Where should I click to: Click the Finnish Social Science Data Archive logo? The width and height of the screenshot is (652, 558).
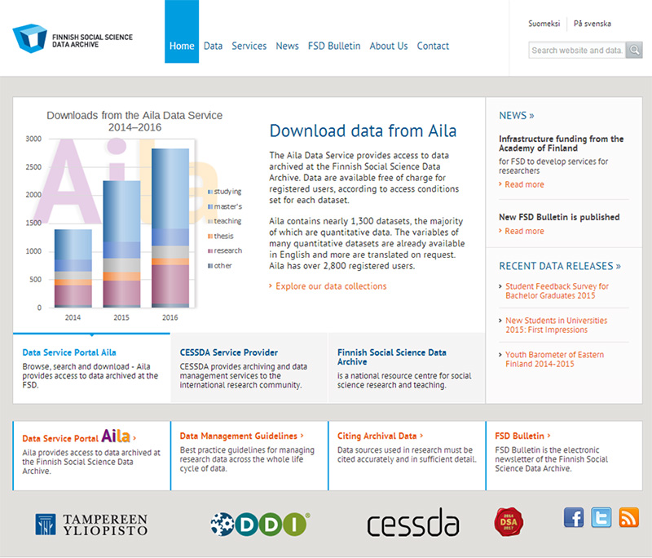point(73,38)
